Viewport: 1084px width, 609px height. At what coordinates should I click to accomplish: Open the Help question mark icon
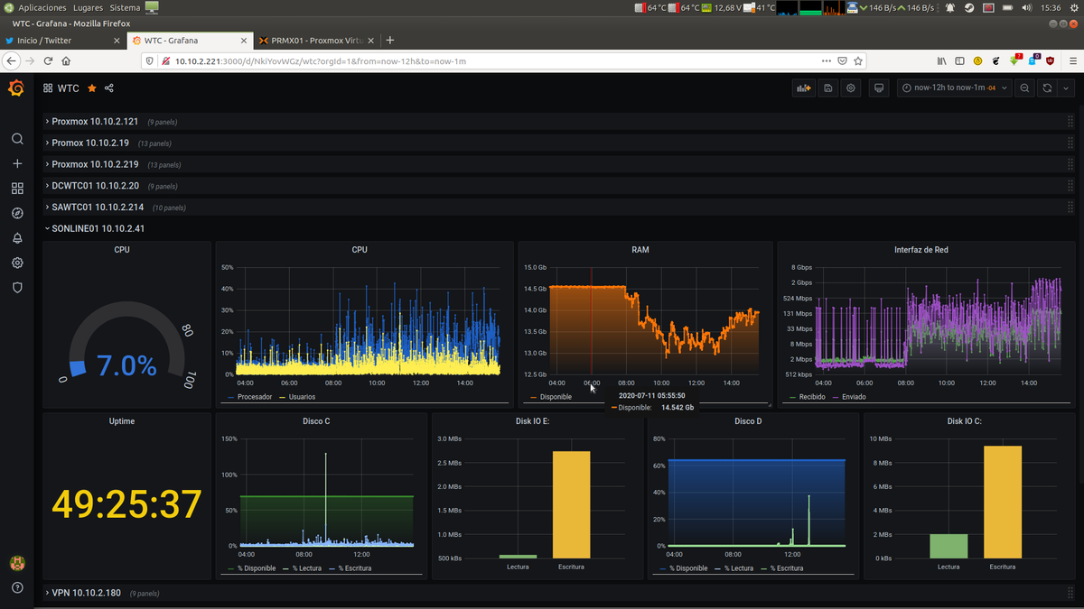click(x=17, y=588)
